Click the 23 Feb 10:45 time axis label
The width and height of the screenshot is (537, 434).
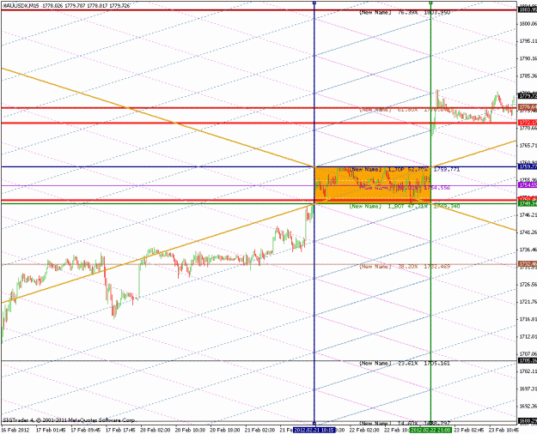(503, 430)
